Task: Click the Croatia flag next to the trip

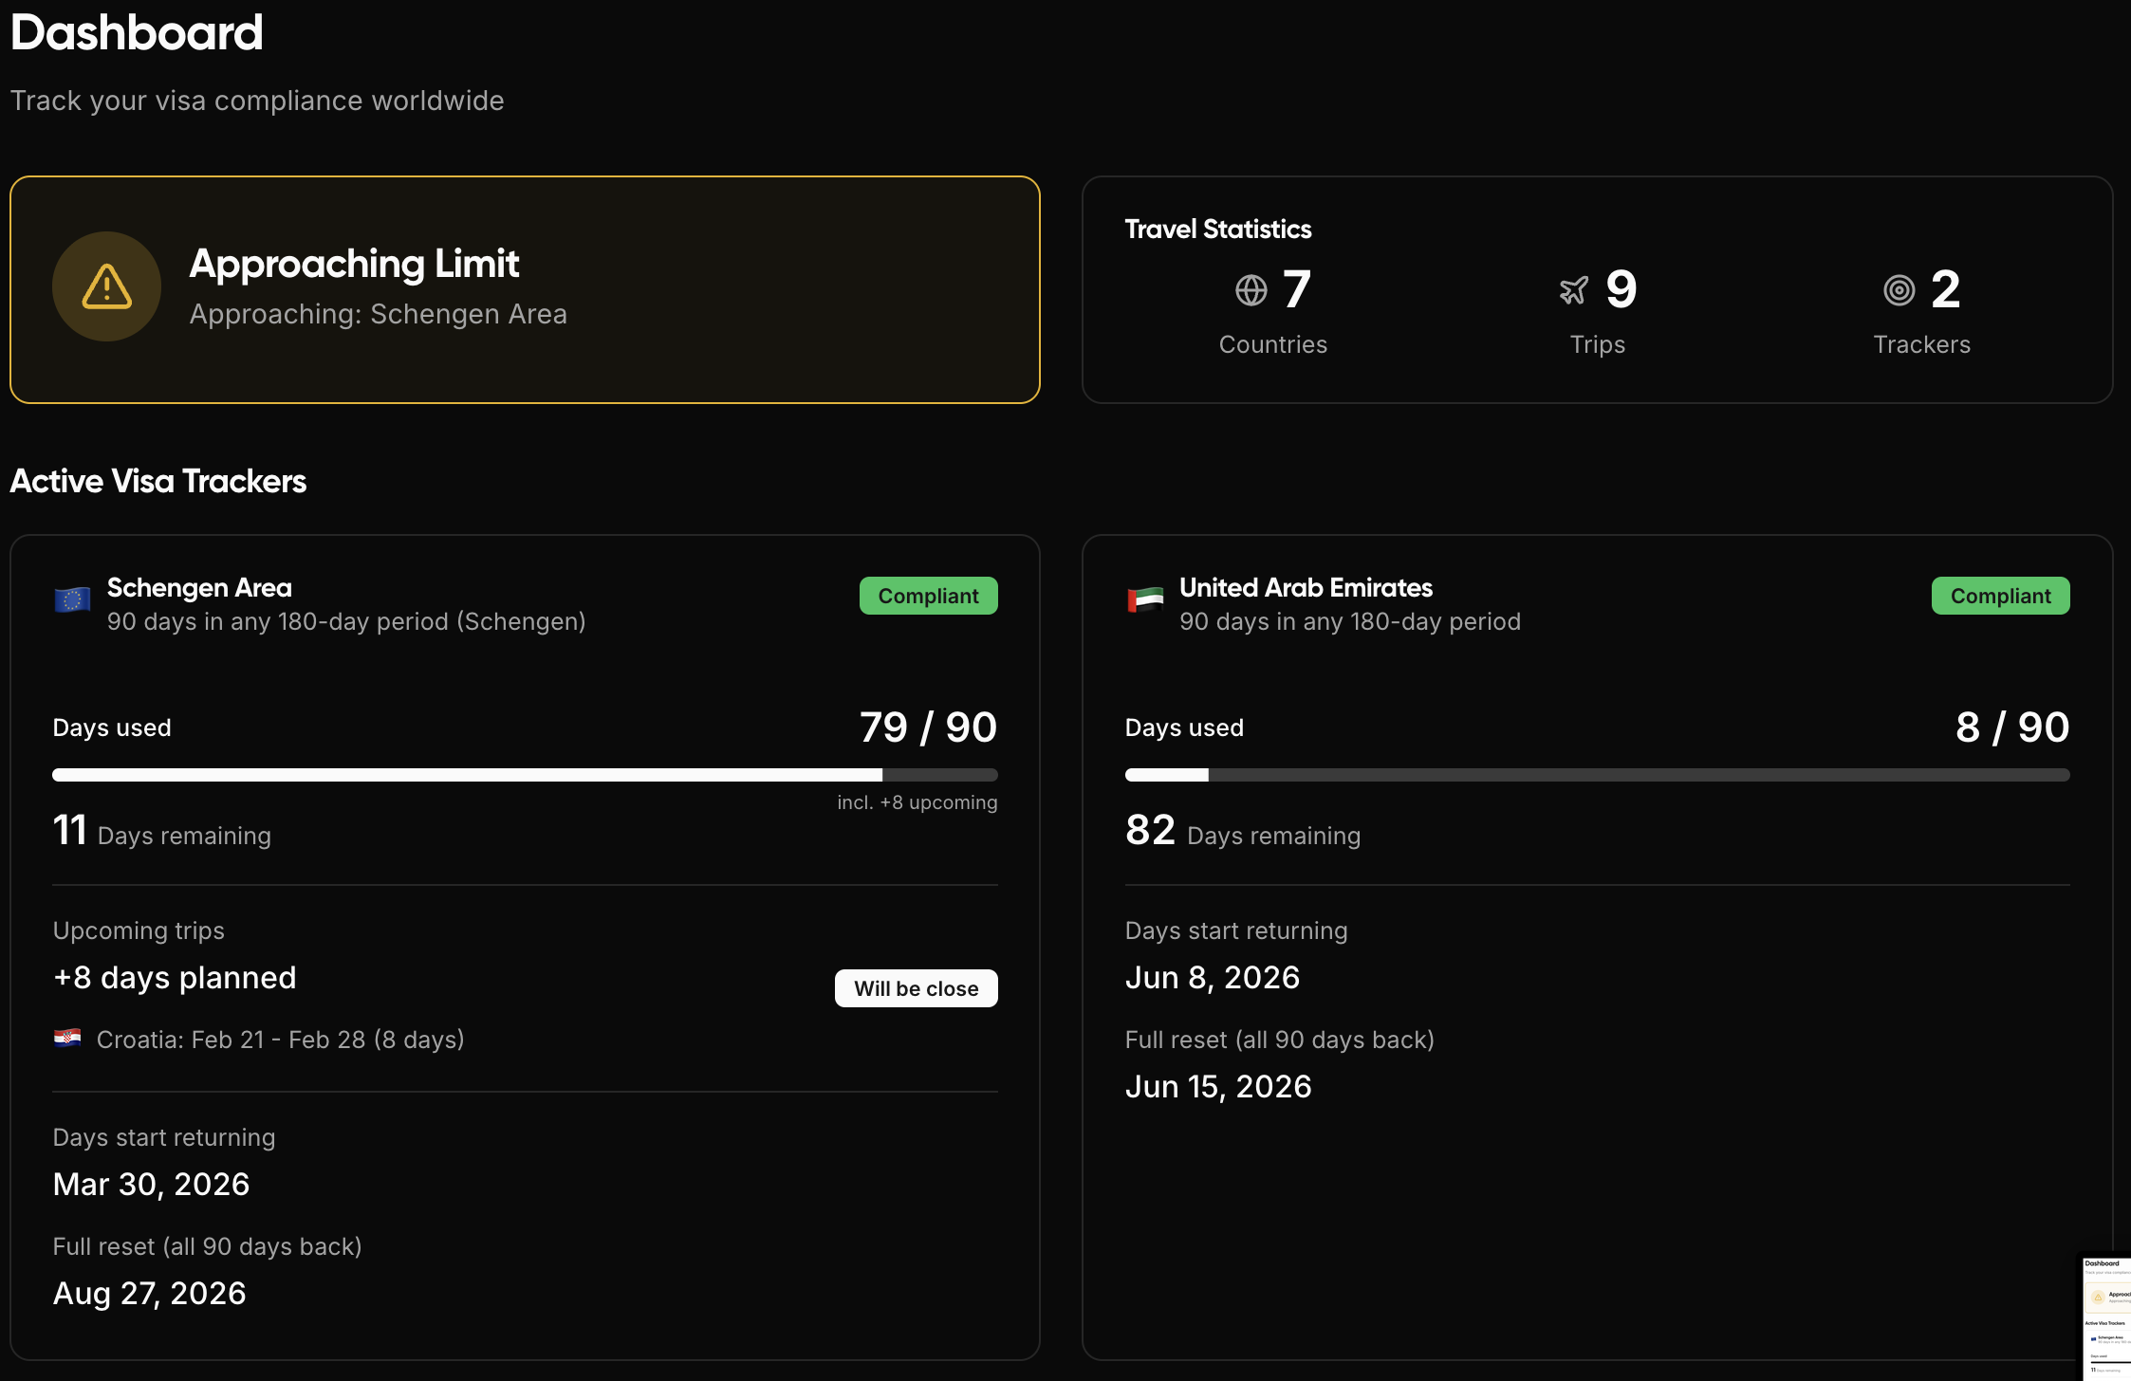Action: click(68, 1039)
